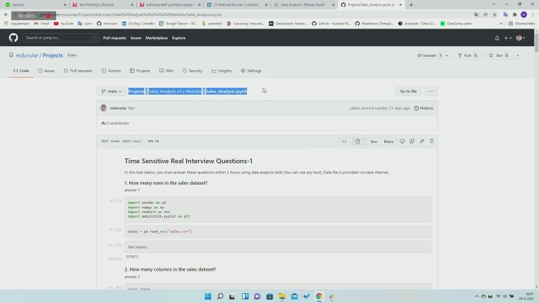Open the Gmail bookmark

click(x=42, y=24)
